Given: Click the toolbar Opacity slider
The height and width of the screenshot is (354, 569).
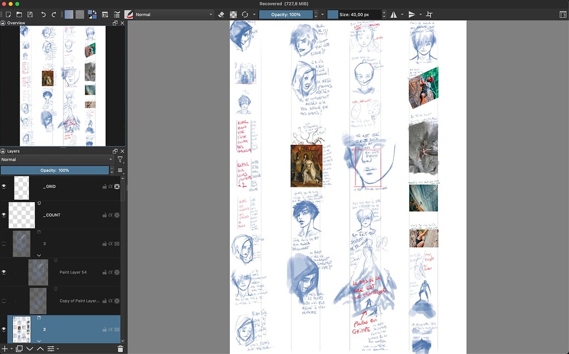Looking at the screenshot, I should [x=286, y=14].
